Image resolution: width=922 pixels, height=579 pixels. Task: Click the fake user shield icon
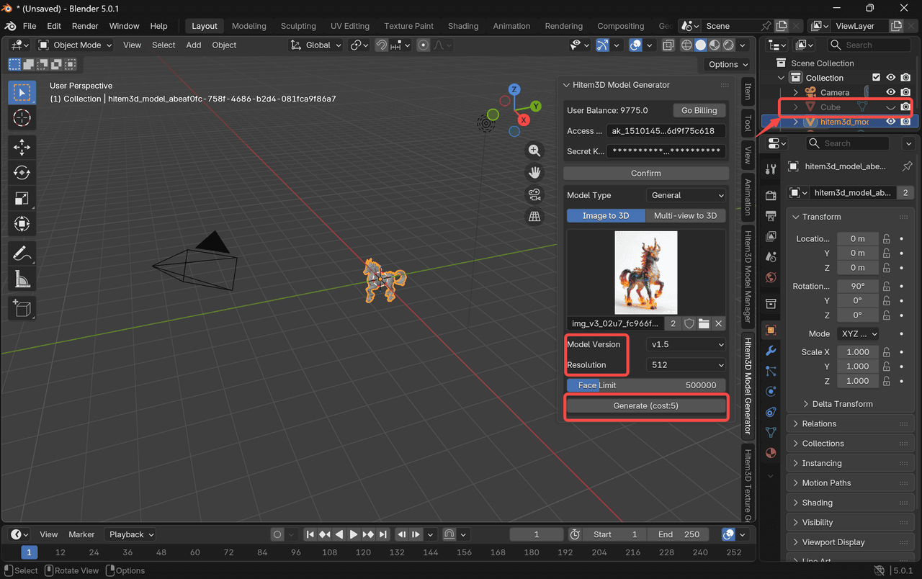coord(689,324)
